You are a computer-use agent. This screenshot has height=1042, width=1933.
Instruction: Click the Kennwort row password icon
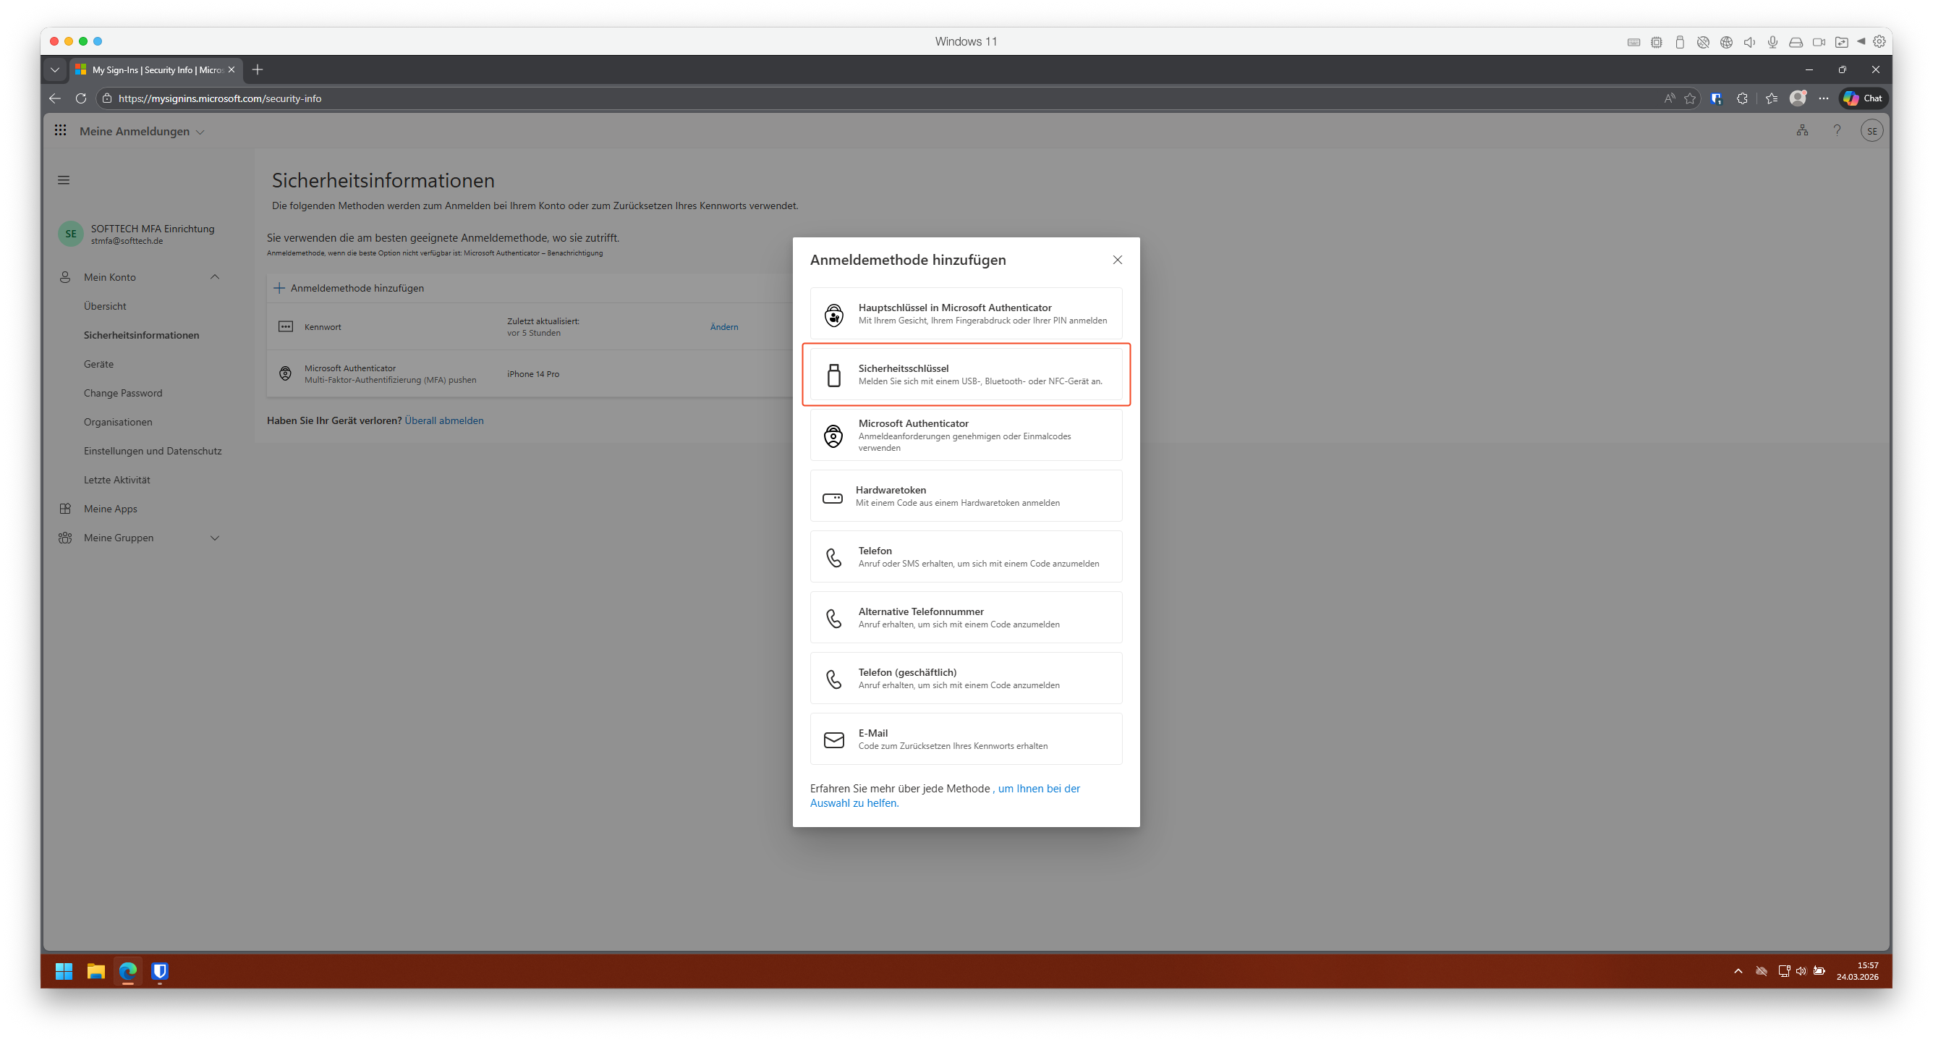[x=286, y=326]
